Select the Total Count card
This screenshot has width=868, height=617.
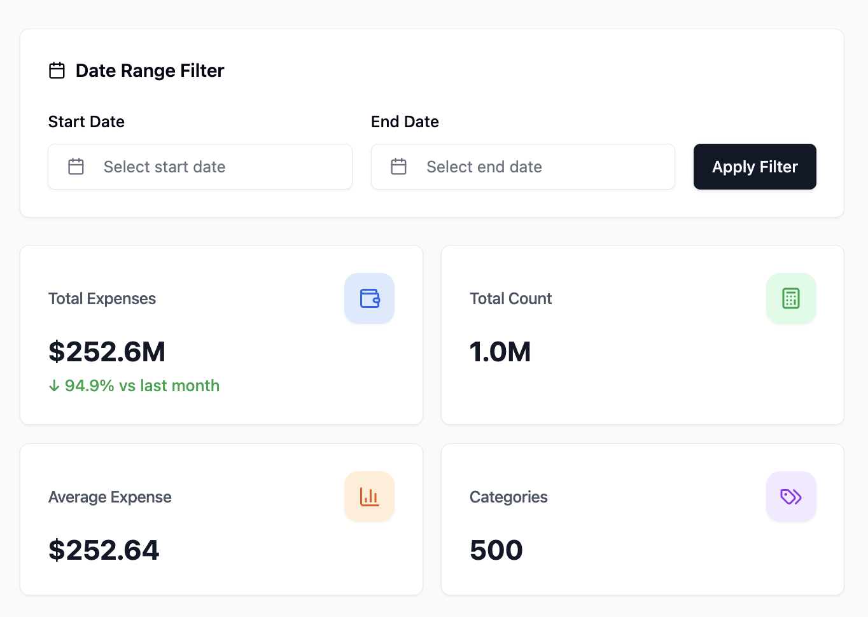click(642, 334)
